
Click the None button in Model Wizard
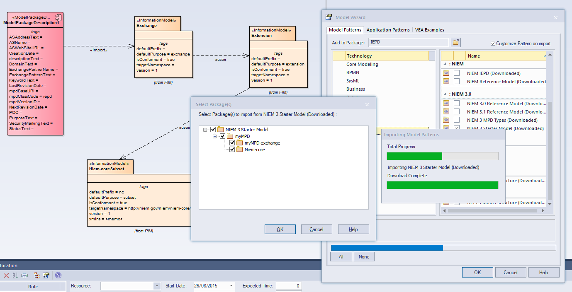click(x=364, y=257)
